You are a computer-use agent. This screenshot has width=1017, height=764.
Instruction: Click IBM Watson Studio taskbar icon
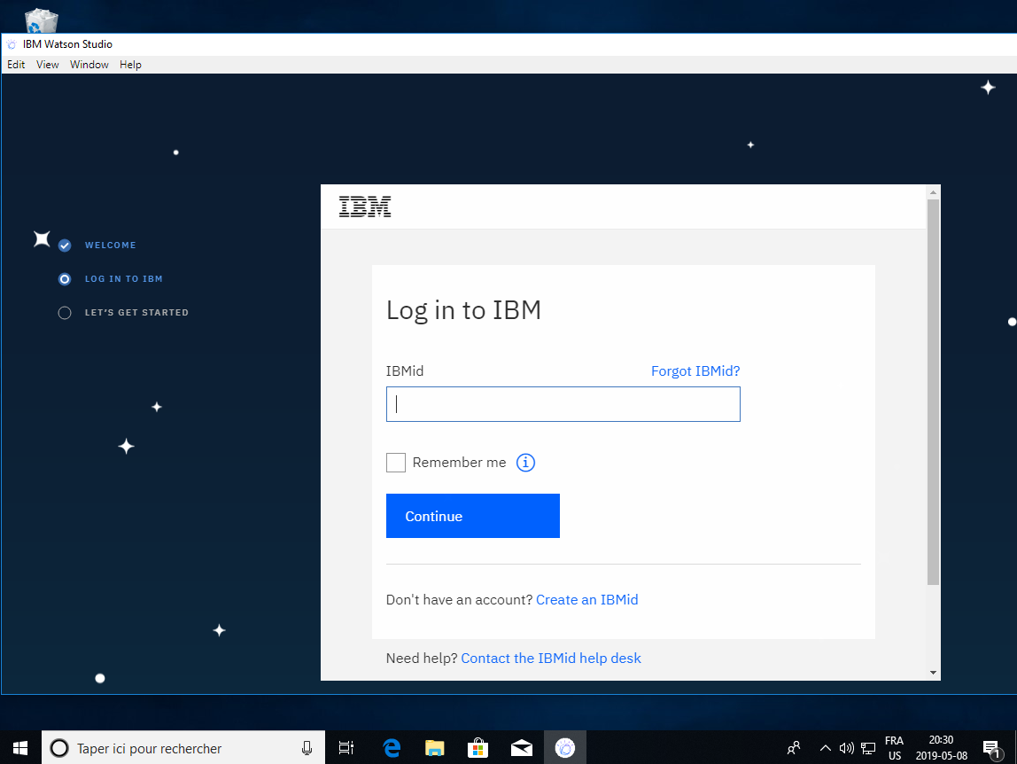564,748
